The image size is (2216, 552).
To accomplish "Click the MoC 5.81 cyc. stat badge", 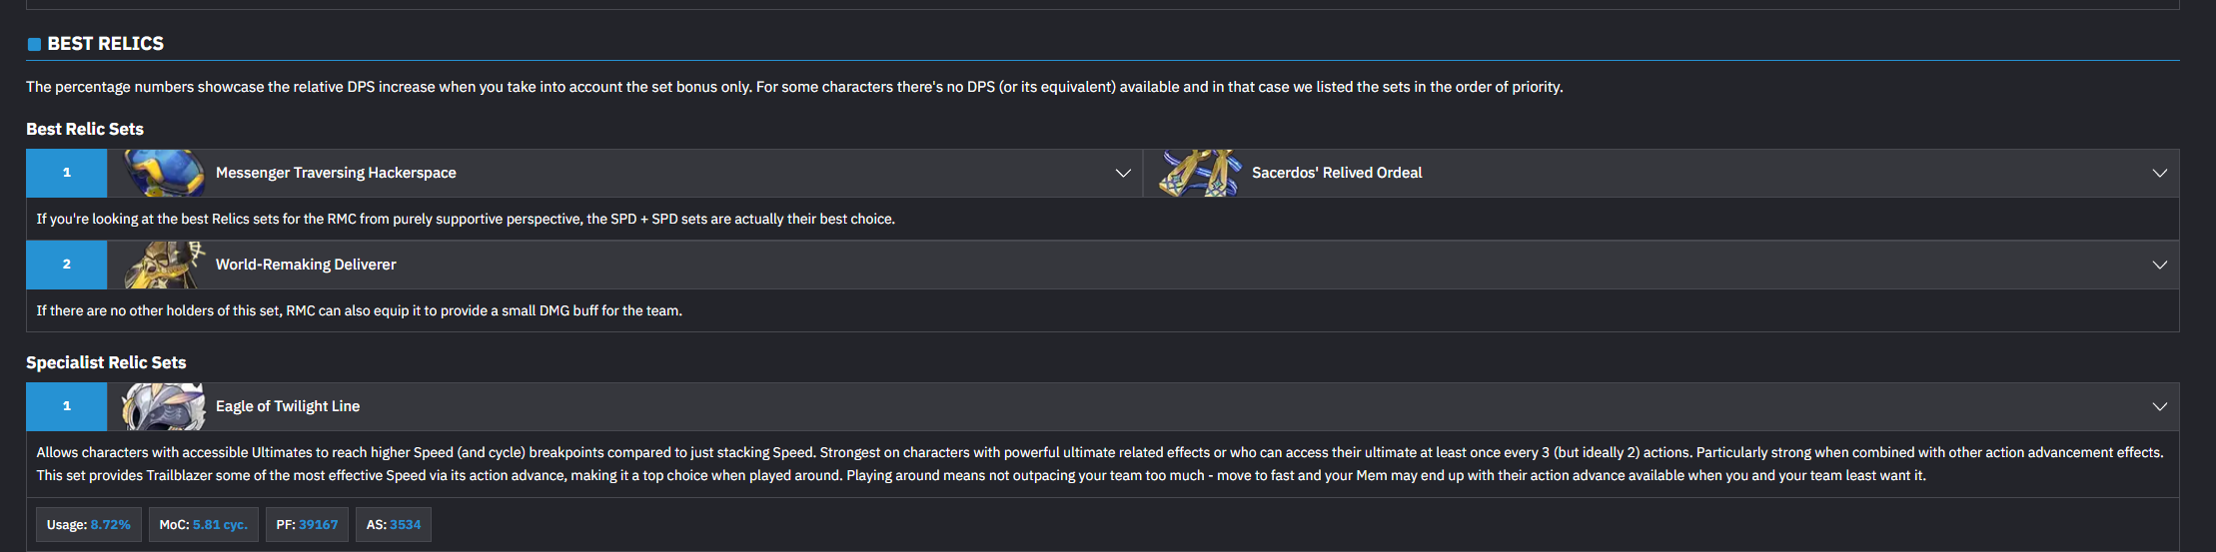I will 203,524.
